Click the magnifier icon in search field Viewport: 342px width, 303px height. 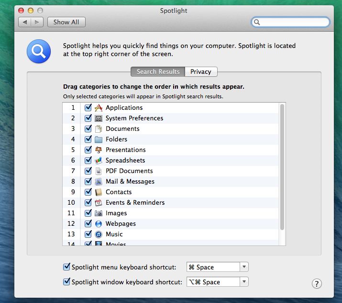tap(257, 22)
